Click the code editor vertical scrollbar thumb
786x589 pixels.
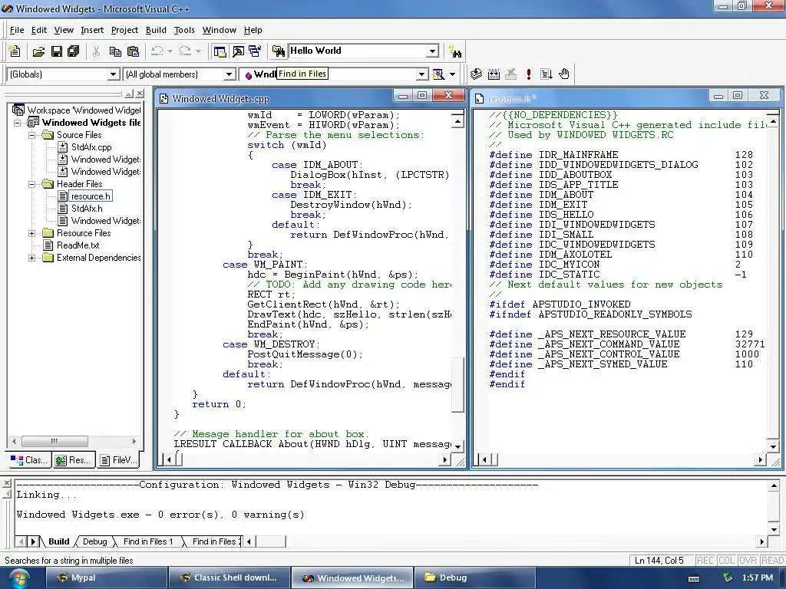click(x=457, y=384)
